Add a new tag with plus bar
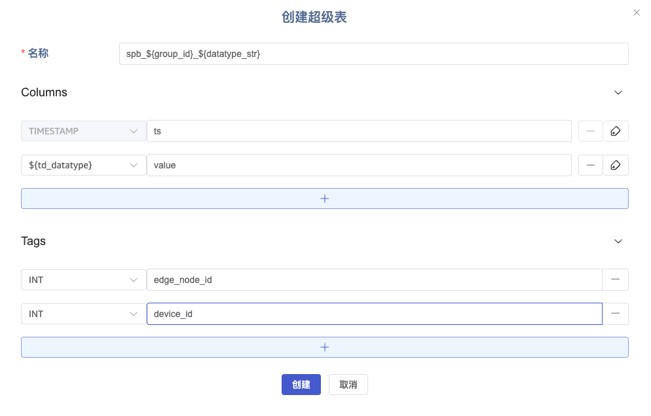Image resolution: width=651 pixels, height=416 pixels. [x=324, y=347]
